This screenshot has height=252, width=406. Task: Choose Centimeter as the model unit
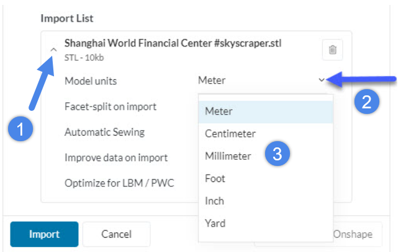point(230,134)
